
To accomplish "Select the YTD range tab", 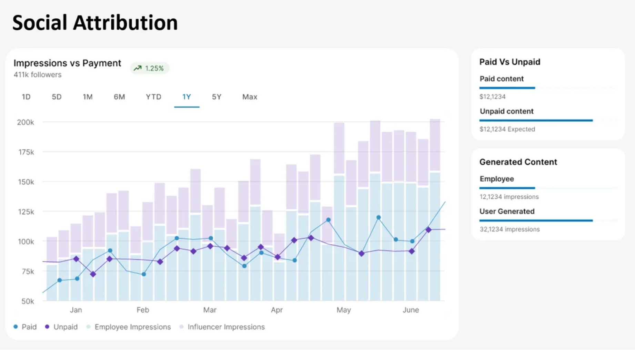I will point(153,97).
